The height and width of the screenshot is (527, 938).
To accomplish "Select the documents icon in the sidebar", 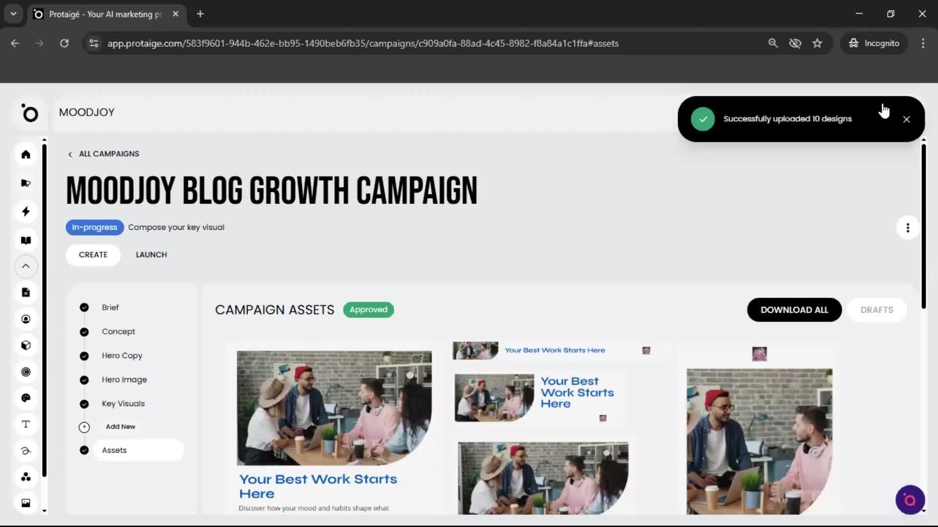I will point(26,292).
